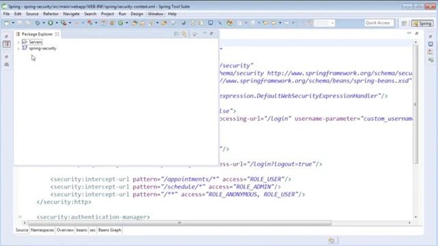Toggle Link with Editor in Package Explorer

pyautogui.click(x=184, y=34)
